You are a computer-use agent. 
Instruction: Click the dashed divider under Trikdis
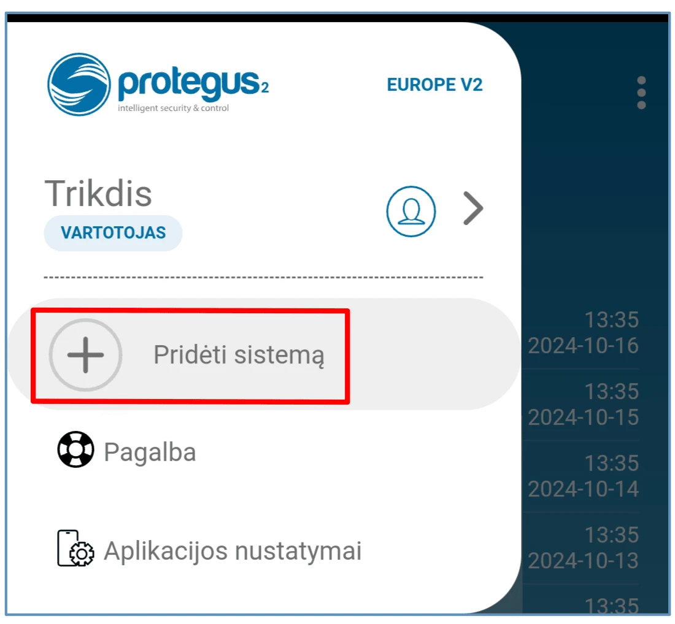tap(263, 278)
